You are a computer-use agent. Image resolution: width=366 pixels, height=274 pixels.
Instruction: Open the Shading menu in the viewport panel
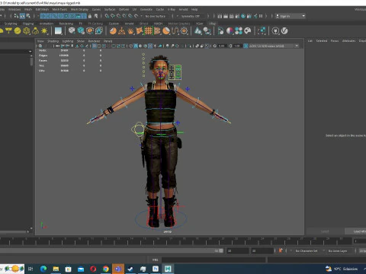53,41
